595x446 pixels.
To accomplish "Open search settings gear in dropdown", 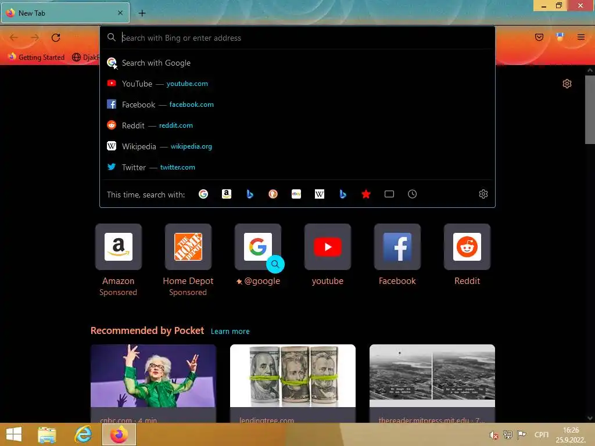I will (x=483, y=194).
